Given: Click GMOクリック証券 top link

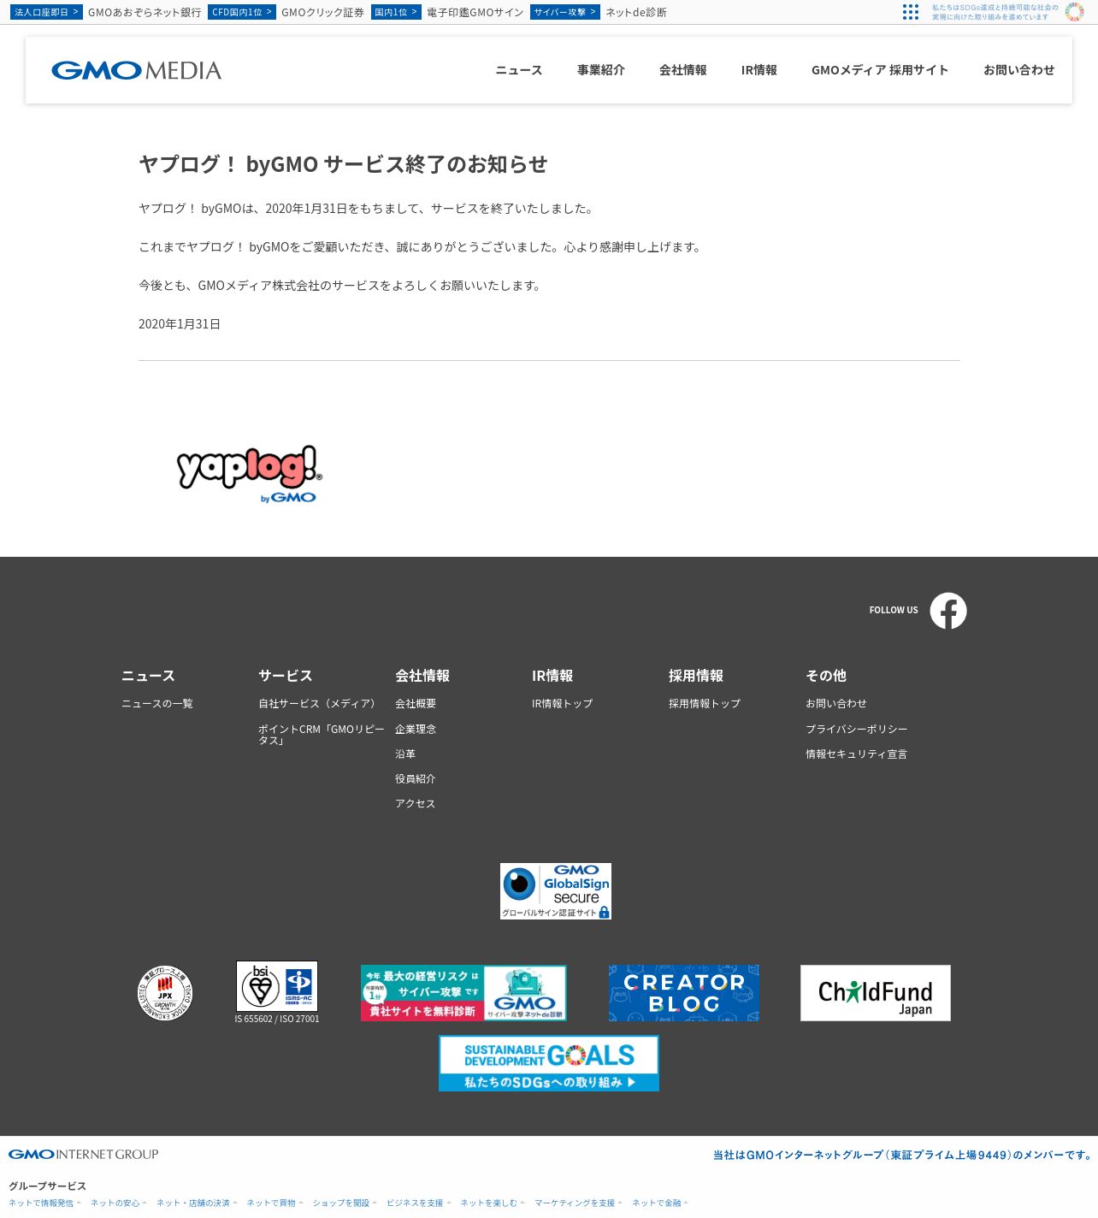Looking at the screenshot, I should pos(323,12).
